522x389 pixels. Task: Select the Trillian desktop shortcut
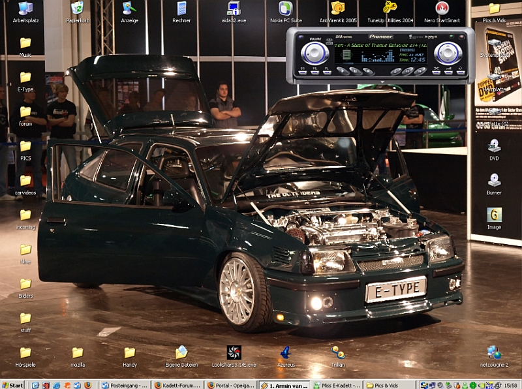click(x=338, y=352)
